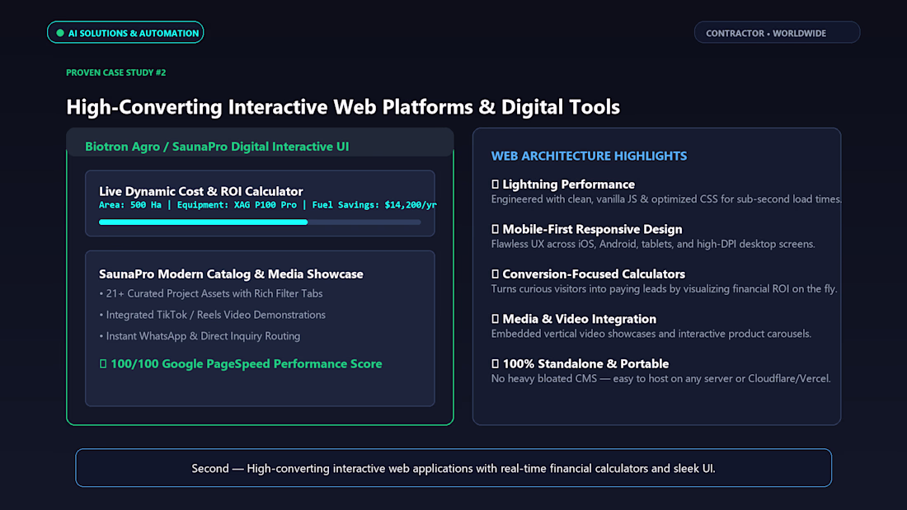
Task: Click the Integrated TikTok / Reels Video Demonstrations bullet
Action: (212, 315)
